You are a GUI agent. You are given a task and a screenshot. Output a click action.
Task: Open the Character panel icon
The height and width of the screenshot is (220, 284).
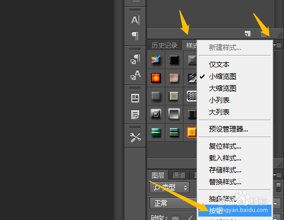135,20
